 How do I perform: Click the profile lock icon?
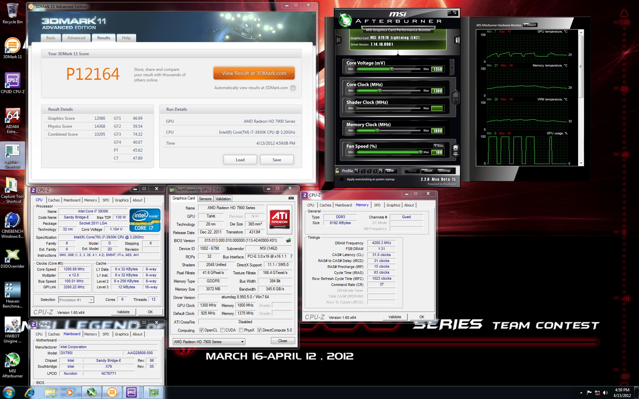pos(337,171)
